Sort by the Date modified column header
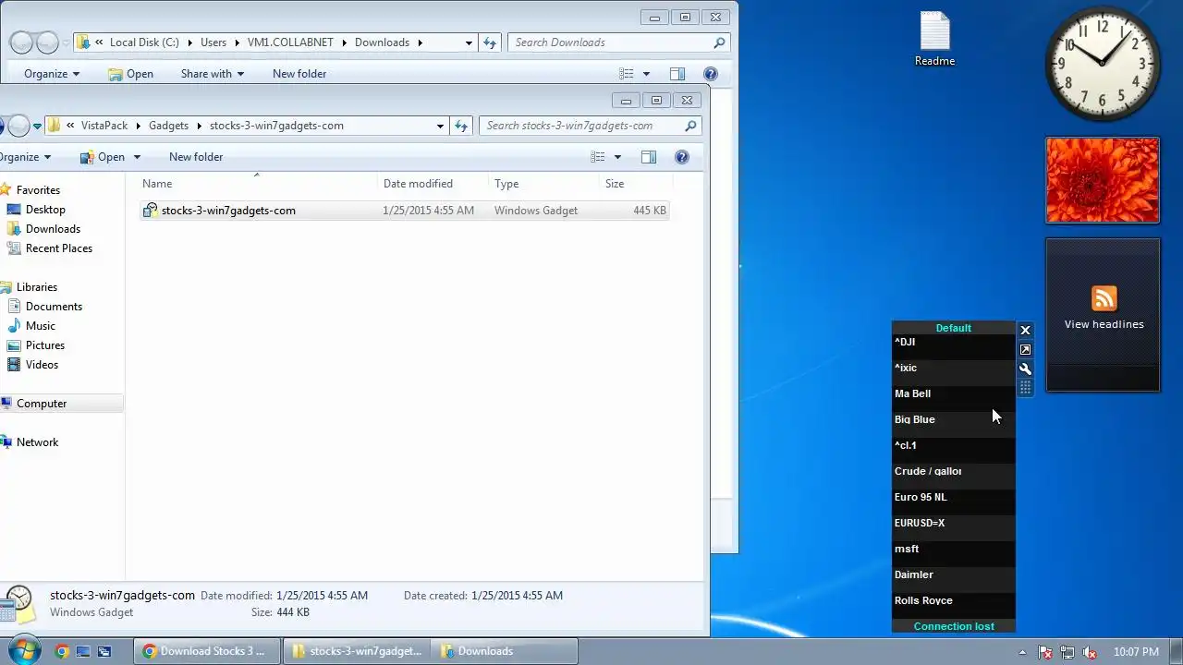Screen dimensions: 1183x665 (x=433, y=184)
